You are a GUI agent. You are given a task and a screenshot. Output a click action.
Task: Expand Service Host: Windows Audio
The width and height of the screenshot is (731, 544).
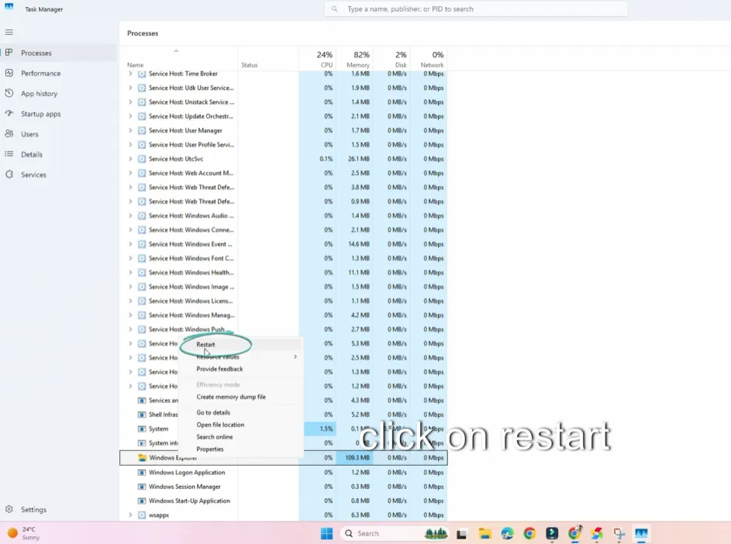pos(130,216)
